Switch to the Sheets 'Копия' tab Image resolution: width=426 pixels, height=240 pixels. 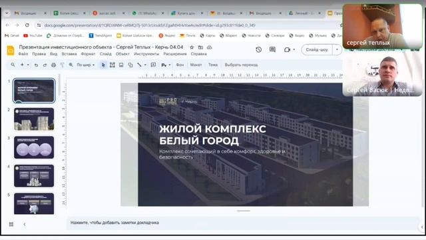tap(69, 13)
